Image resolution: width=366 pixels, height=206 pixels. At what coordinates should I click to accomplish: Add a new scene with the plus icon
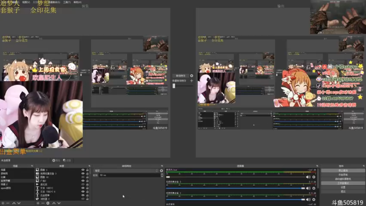3,203
